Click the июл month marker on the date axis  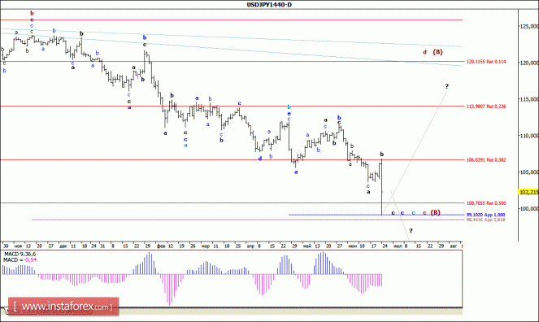[x=398, y=246]
